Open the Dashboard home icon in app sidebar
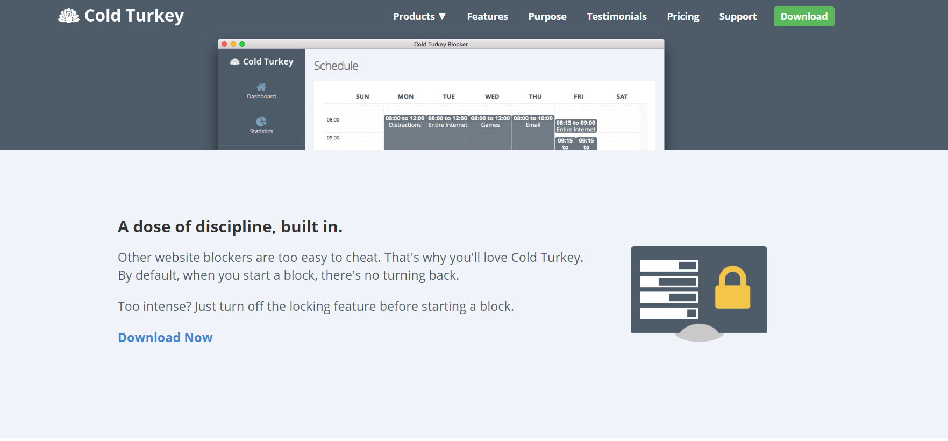 point(261,87)
